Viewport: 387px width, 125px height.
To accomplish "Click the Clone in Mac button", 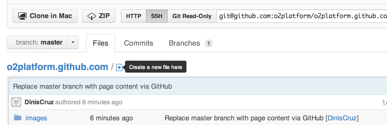I will (45, 16).
